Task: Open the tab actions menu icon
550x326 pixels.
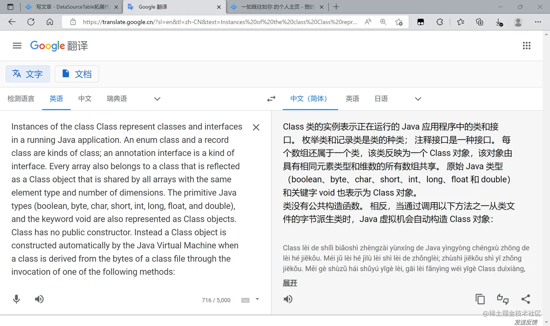Action: [x=10, y=7]
